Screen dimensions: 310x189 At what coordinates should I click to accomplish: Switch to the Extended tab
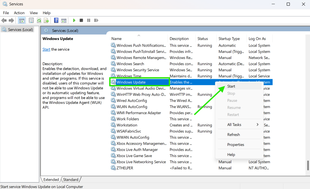click(51, 179)
